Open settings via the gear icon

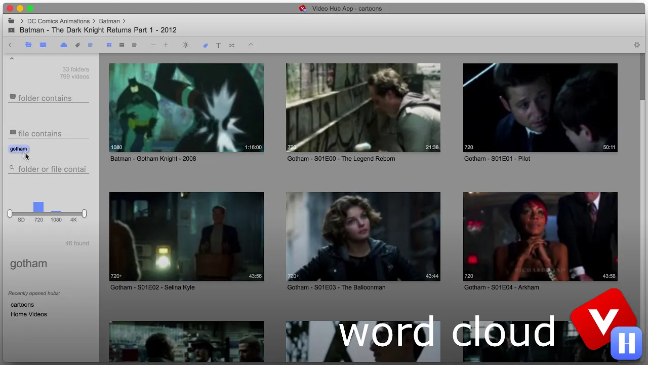pos(637,45)
